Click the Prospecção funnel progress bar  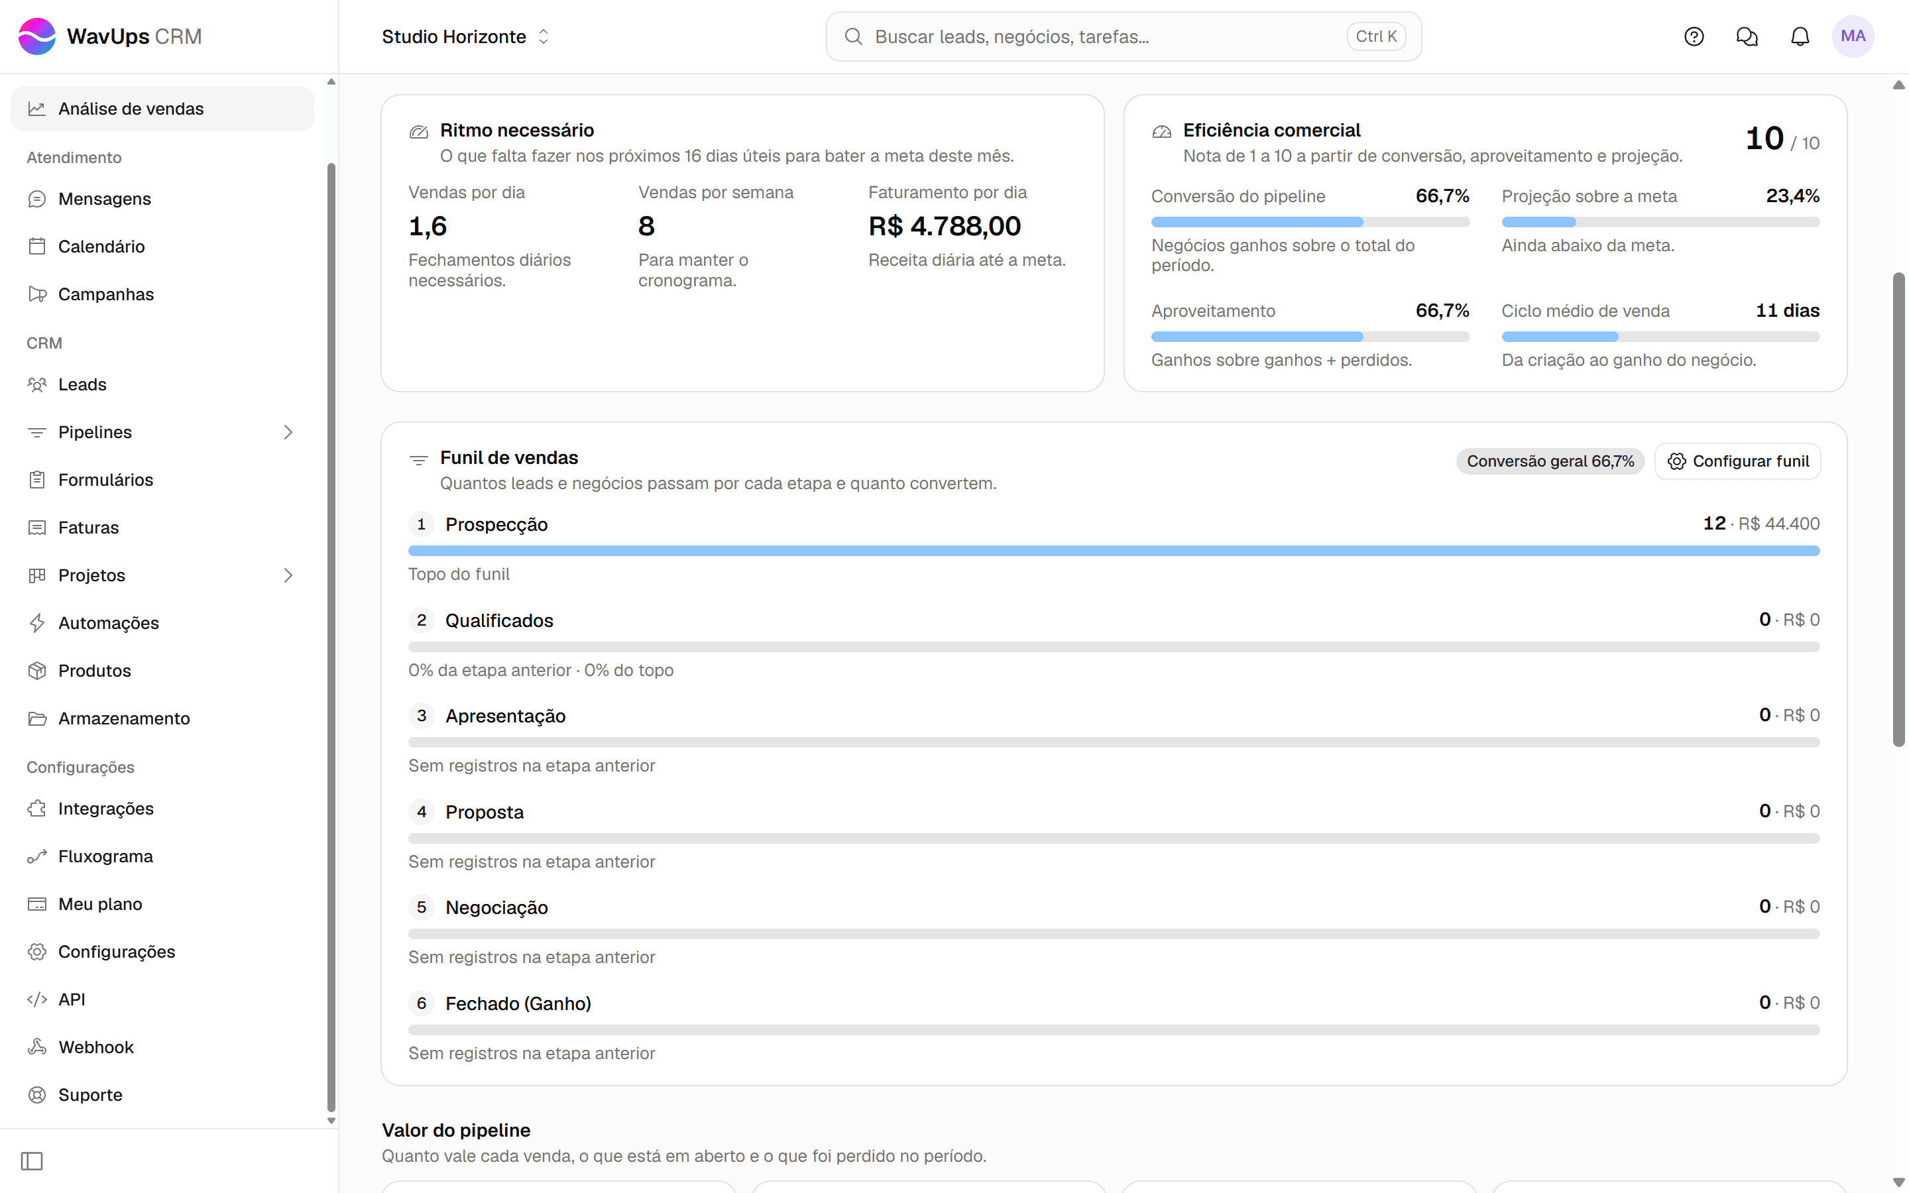click(x=1114, y=551)
